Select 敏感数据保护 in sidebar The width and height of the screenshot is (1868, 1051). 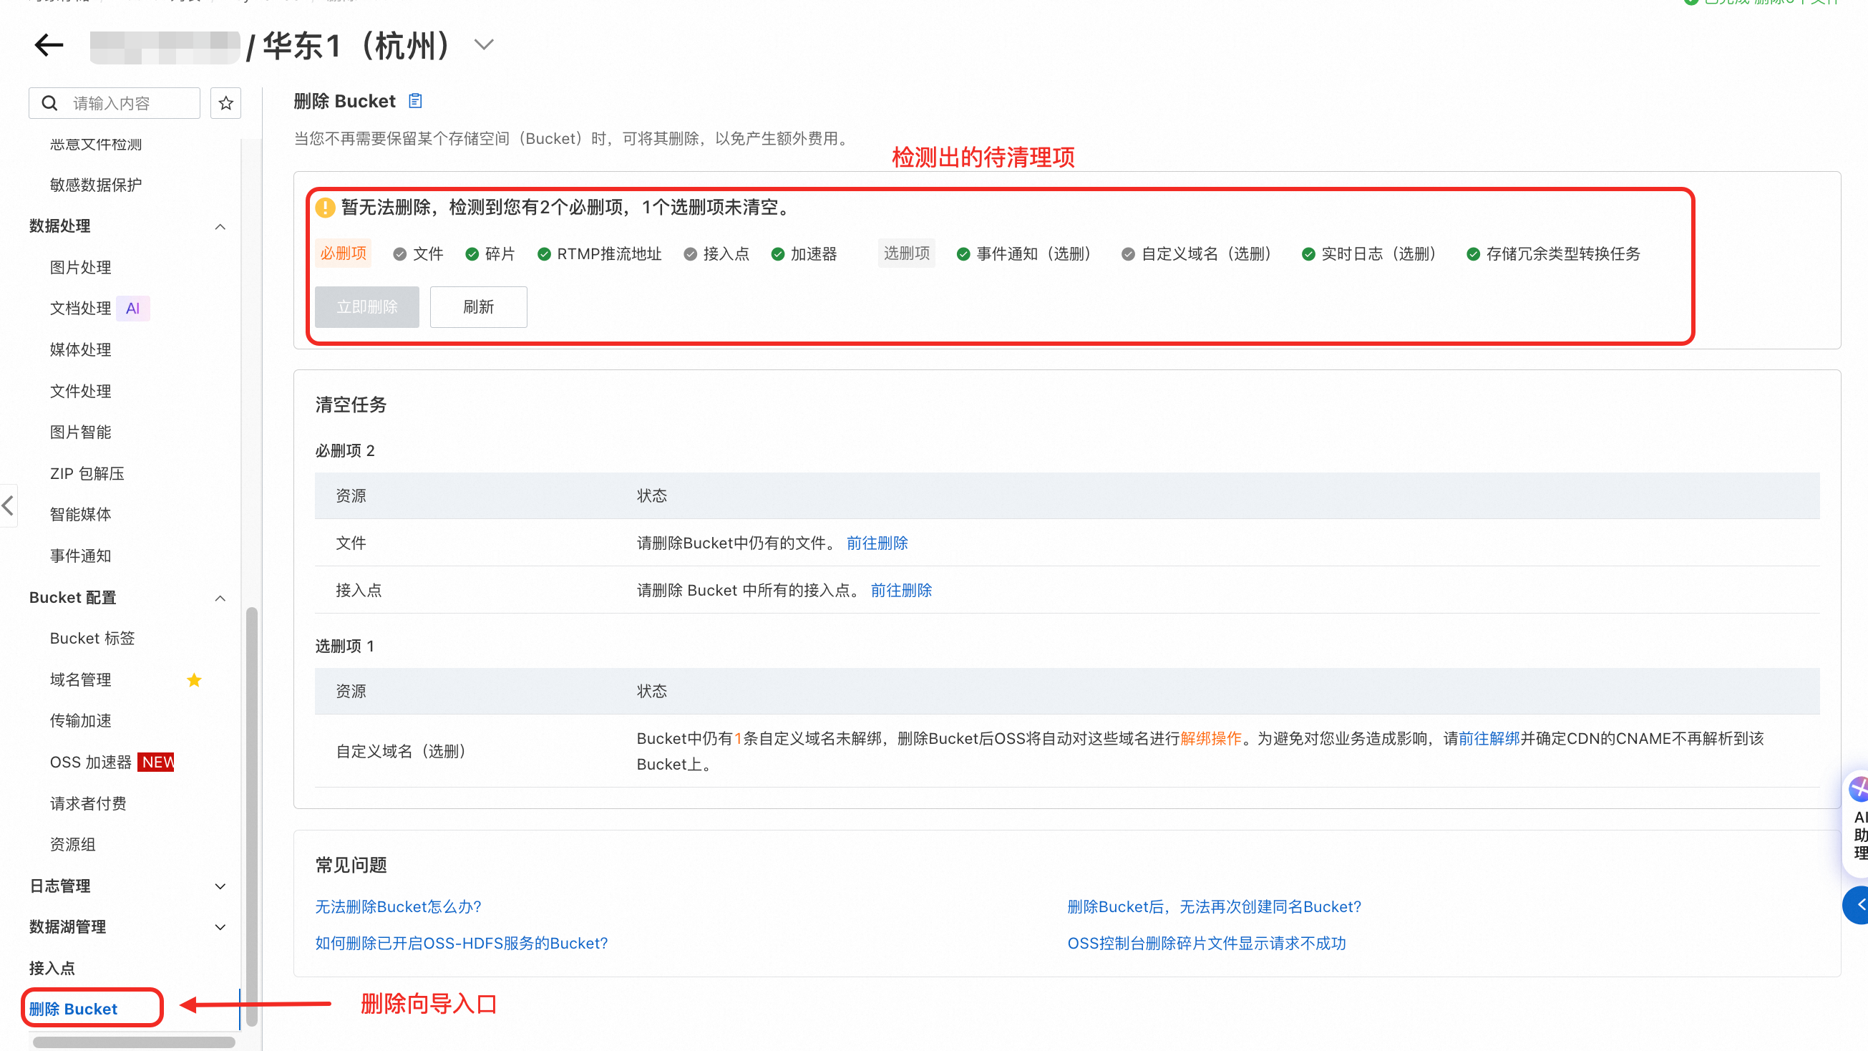[x=96, y=185]
